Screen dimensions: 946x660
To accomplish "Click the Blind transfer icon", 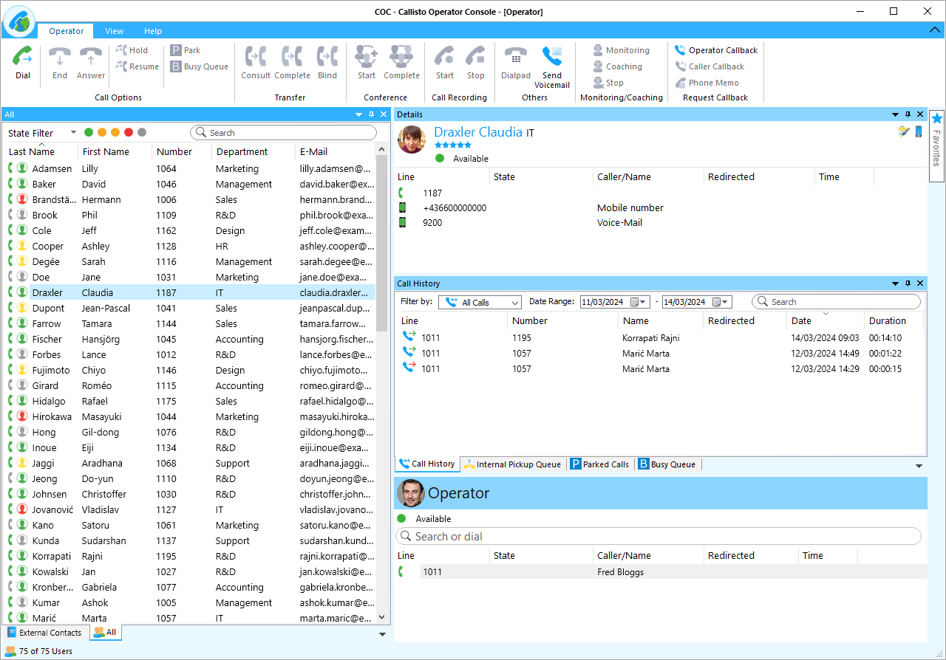I will point(327,57).
